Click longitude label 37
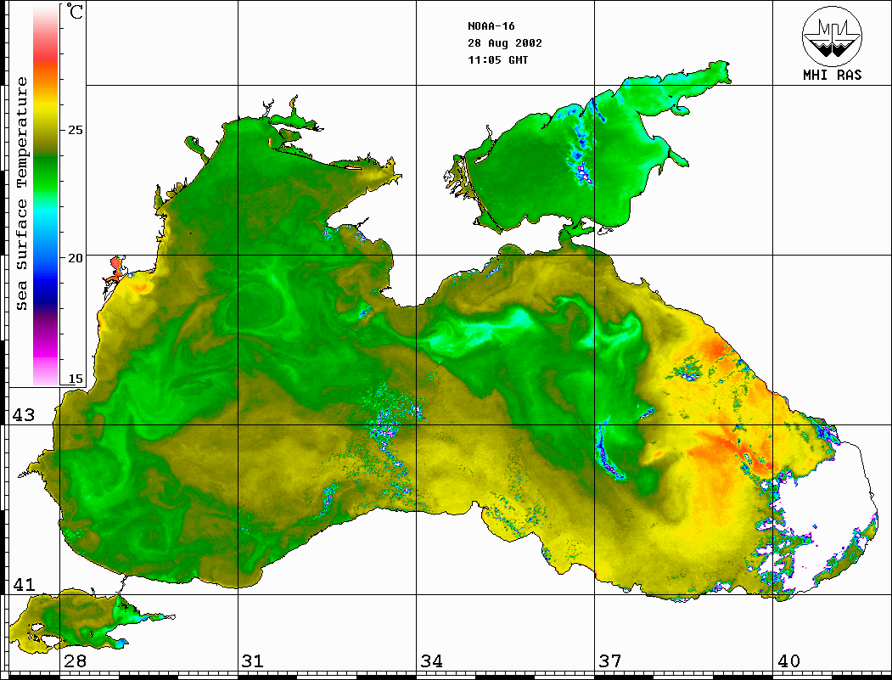This screenshot has width=892, height=680. (x=610, y=660)
